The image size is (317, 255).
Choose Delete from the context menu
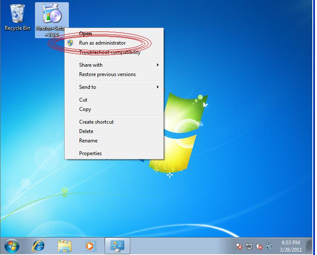(114, 131)
